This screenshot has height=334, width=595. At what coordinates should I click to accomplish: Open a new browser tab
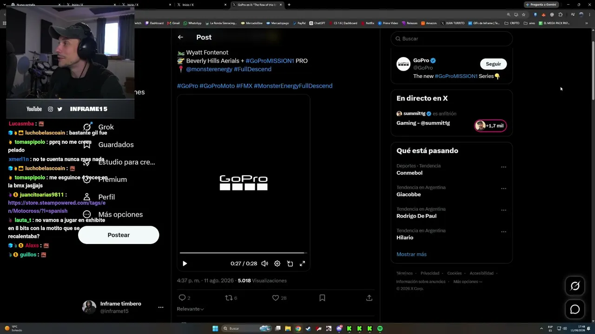pos(289,5)
